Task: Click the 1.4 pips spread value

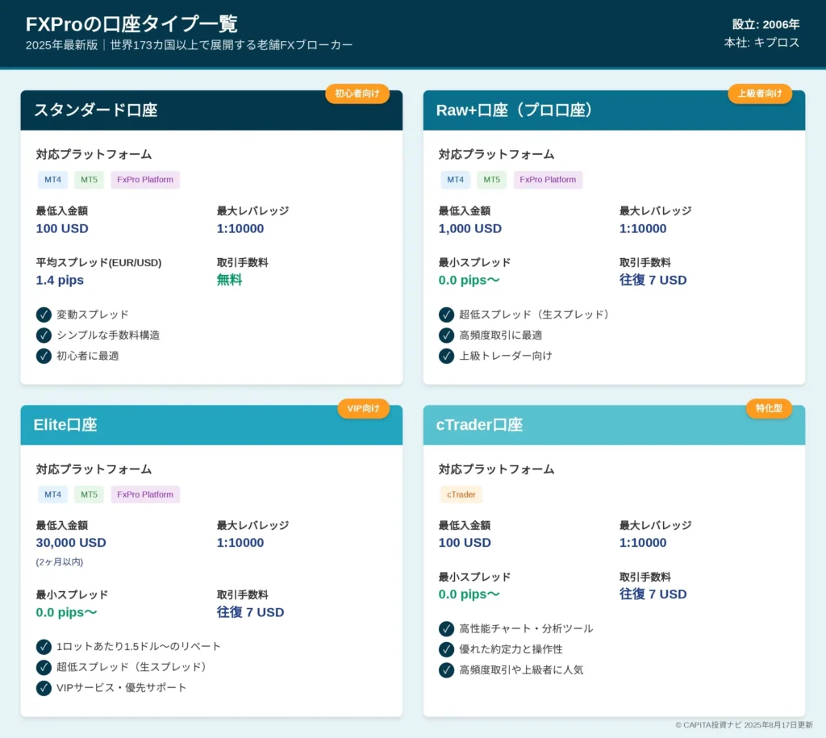Action: tap(60, 280)
